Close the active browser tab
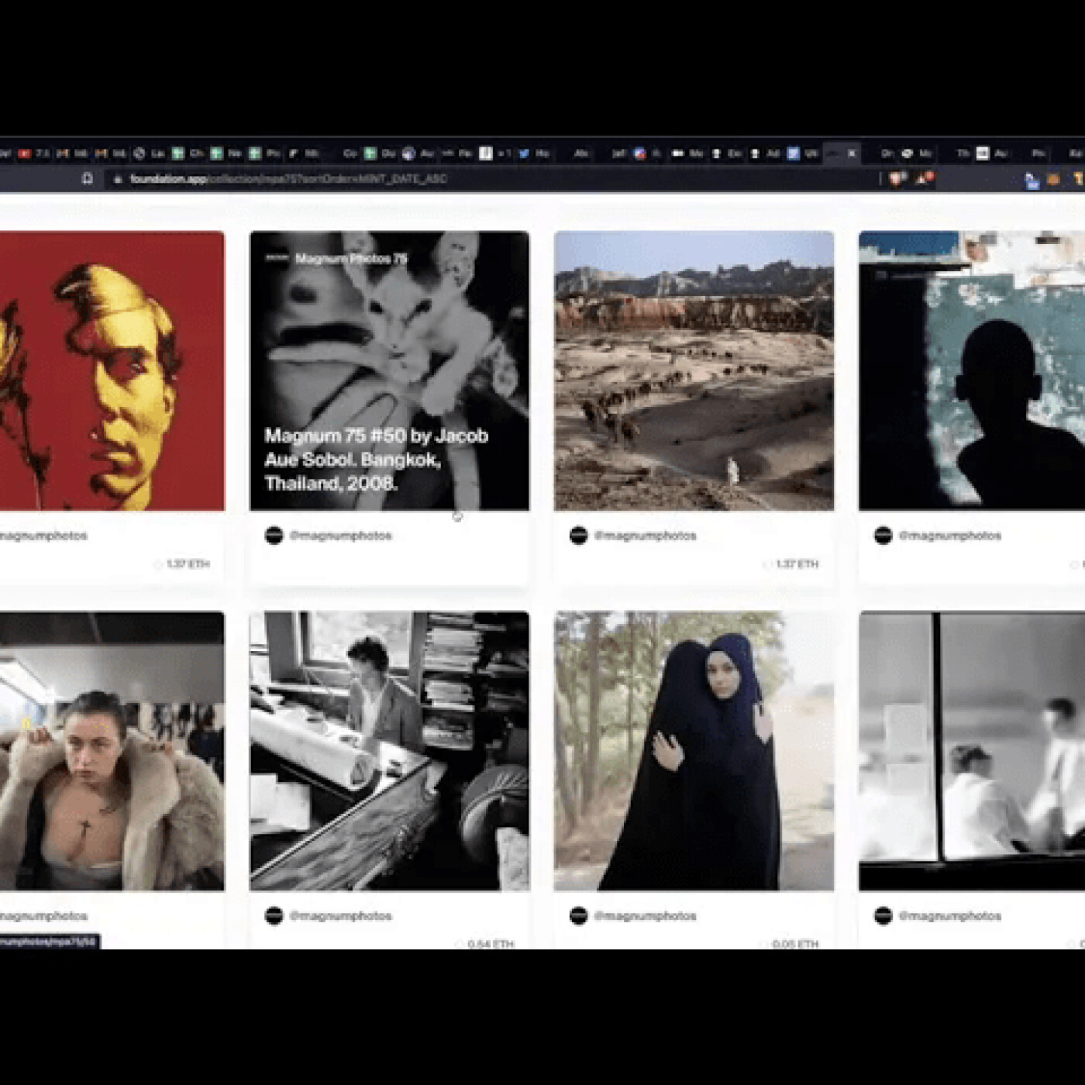The width and height of the screenshot is (1085, 1085). 852,153
